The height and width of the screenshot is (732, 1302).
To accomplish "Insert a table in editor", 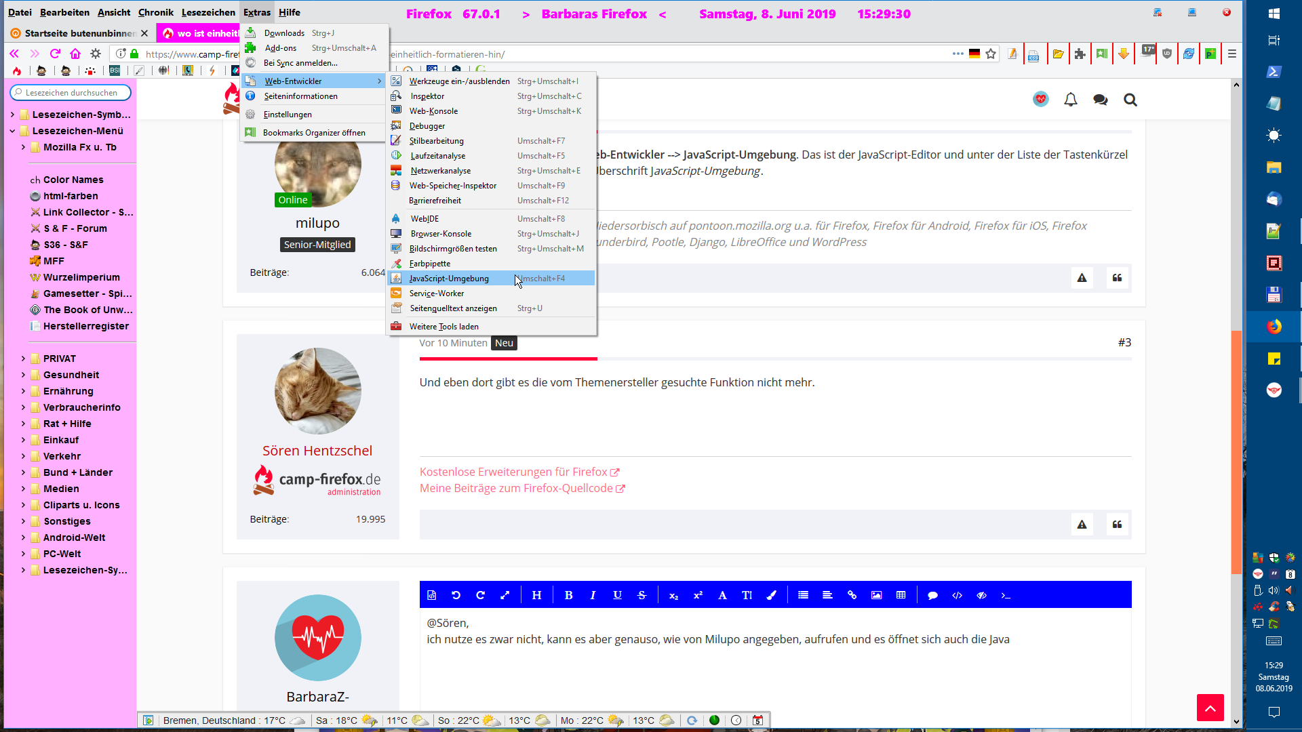I will coord(901,595).
